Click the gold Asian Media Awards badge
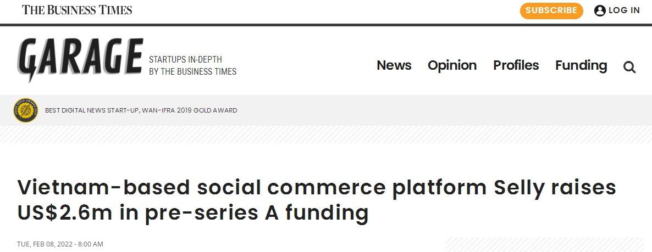652x252 pixels. (26, 110)
